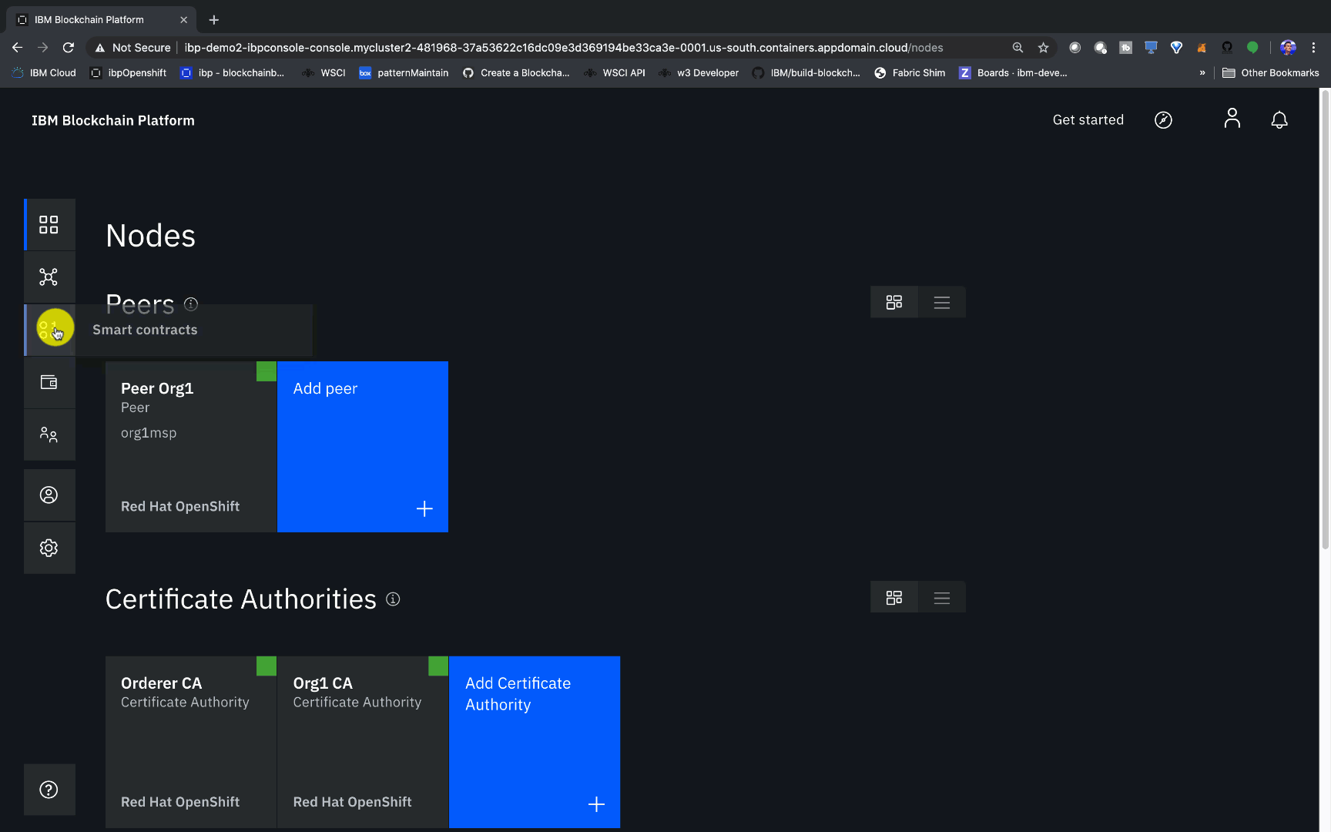Screen dimensions: 1331x832
Task: Click the plus icon on Add Certificate Authority tile
Action: click(596, 804)
